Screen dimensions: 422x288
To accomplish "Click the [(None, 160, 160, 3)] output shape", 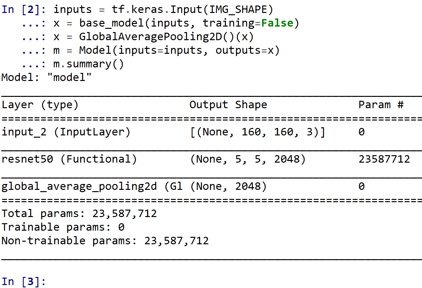I will (257, 132).
